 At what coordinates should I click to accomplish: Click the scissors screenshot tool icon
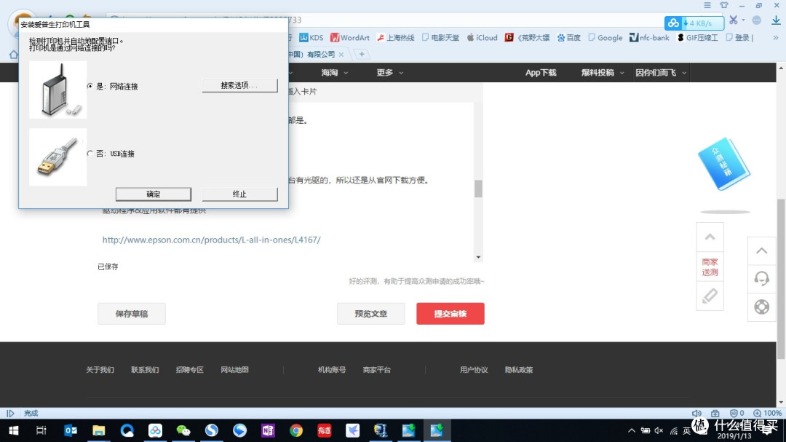coord(734,20)
